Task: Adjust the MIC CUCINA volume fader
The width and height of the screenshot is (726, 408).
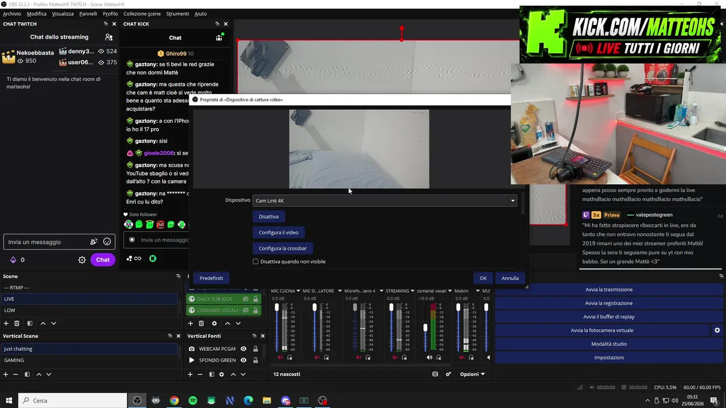Action: [277, 308]
